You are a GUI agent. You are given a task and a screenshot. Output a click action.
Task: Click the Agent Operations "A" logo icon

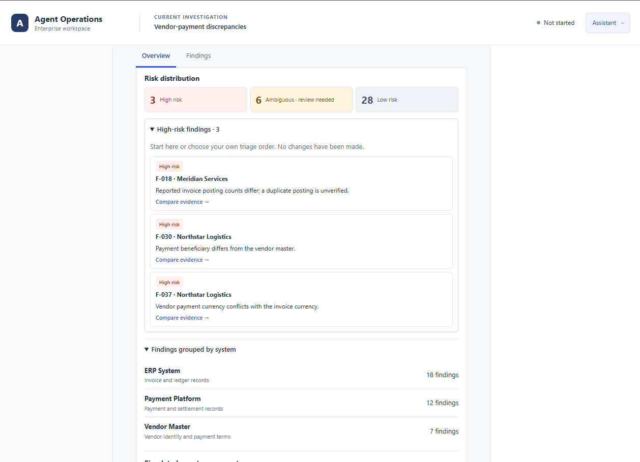point(20,23)
